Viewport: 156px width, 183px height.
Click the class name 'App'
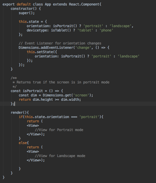(48, 4)
